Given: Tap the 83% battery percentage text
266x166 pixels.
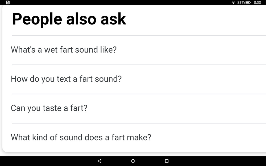Looking at the screenshot, I should (241, 2).
